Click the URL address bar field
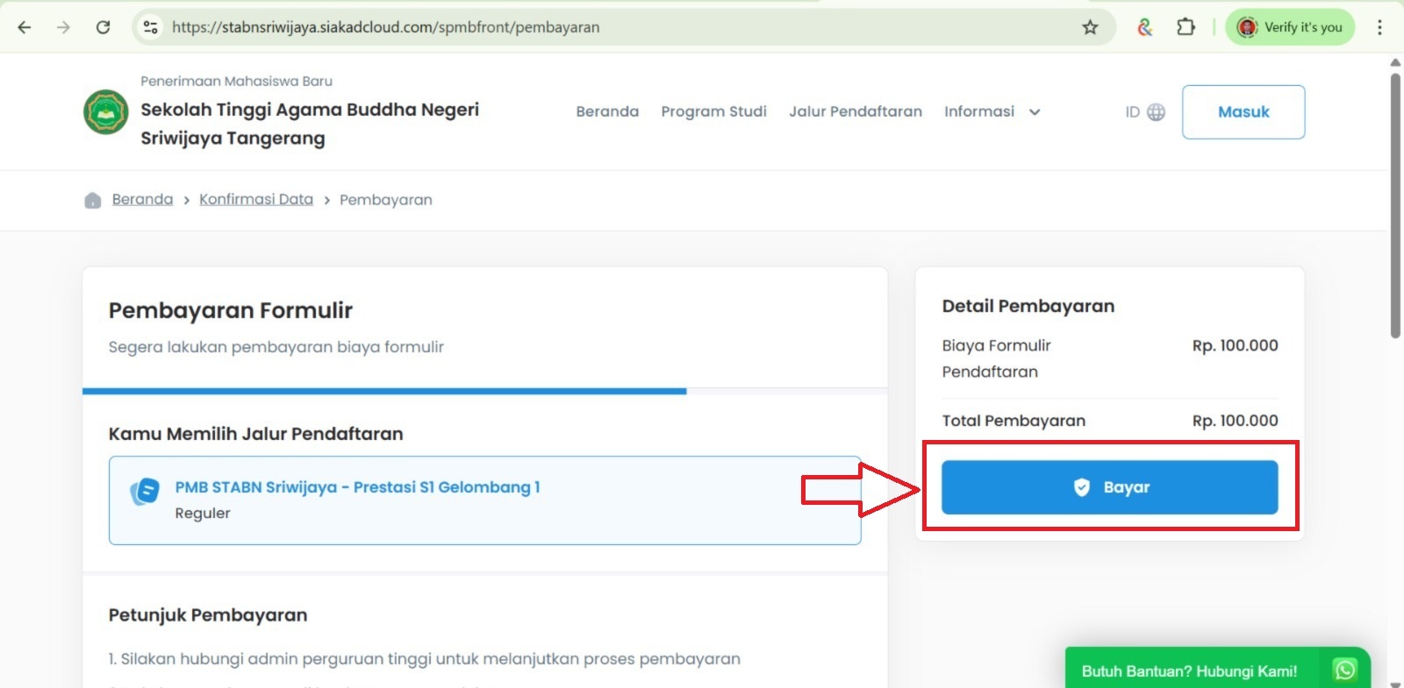 point(614,27)
